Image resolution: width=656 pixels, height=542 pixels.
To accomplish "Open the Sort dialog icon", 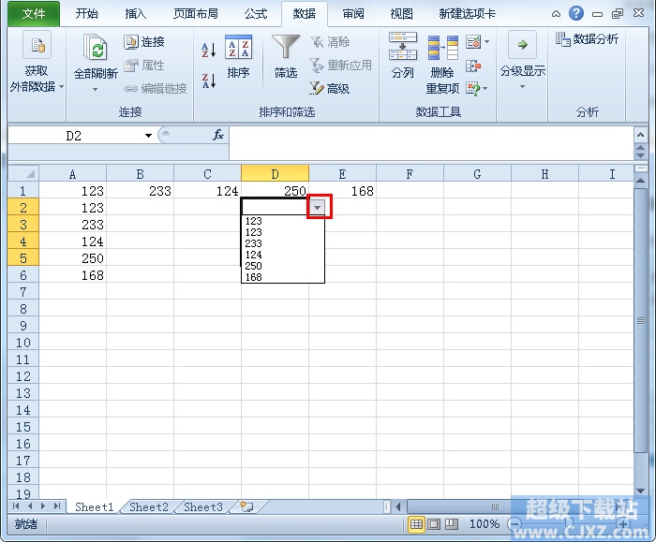I will click(238, 47).
